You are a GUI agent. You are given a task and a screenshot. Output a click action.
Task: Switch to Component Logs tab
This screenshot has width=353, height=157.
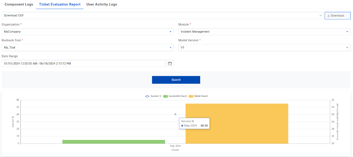click(x=19, y=4)
